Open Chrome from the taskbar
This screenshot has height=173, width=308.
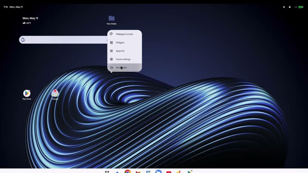(128, 171)
